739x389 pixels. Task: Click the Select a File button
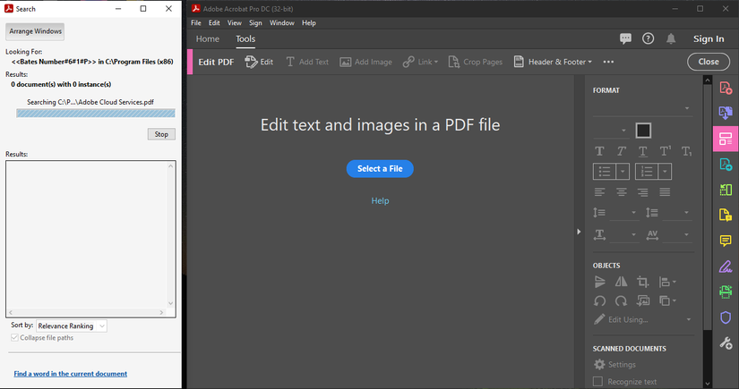380,169
